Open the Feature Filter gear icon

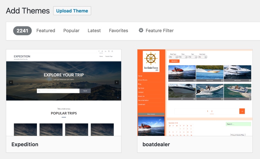pos(141,30)
